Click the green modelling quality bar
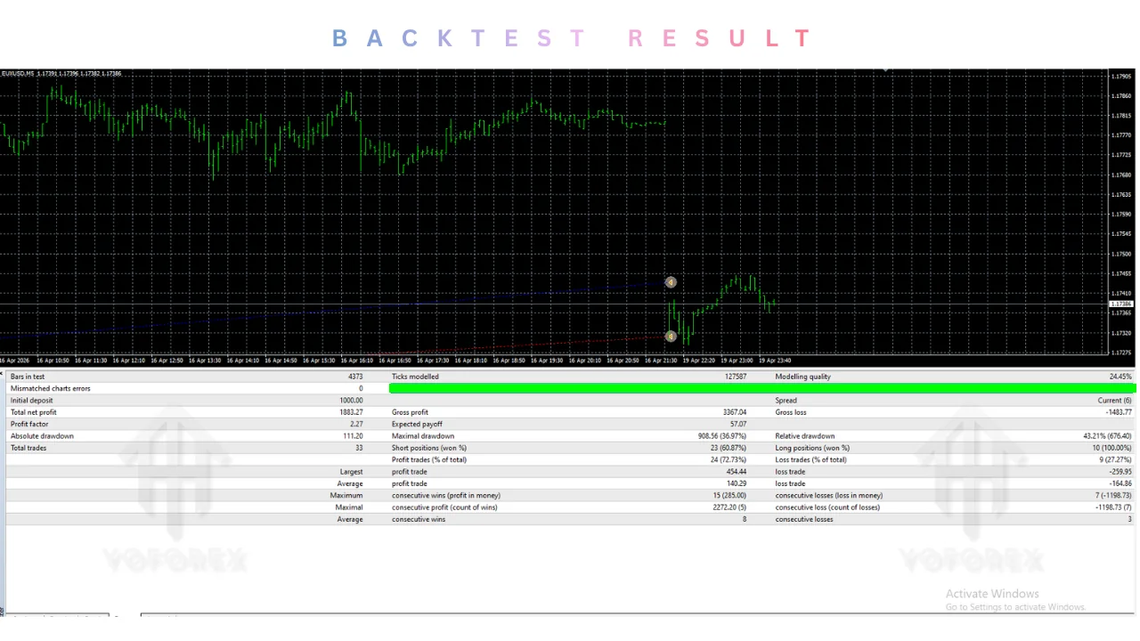 click(762, 388)
